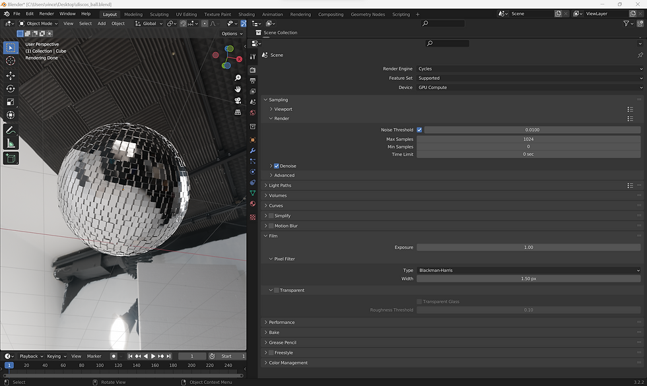Select the Measure tool
This screenshot has height=386, width=647.
(11, 144)
